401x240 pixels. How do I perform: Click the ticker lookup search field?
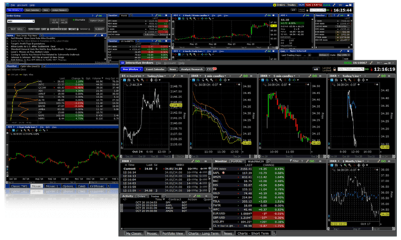tap(351, 69)
